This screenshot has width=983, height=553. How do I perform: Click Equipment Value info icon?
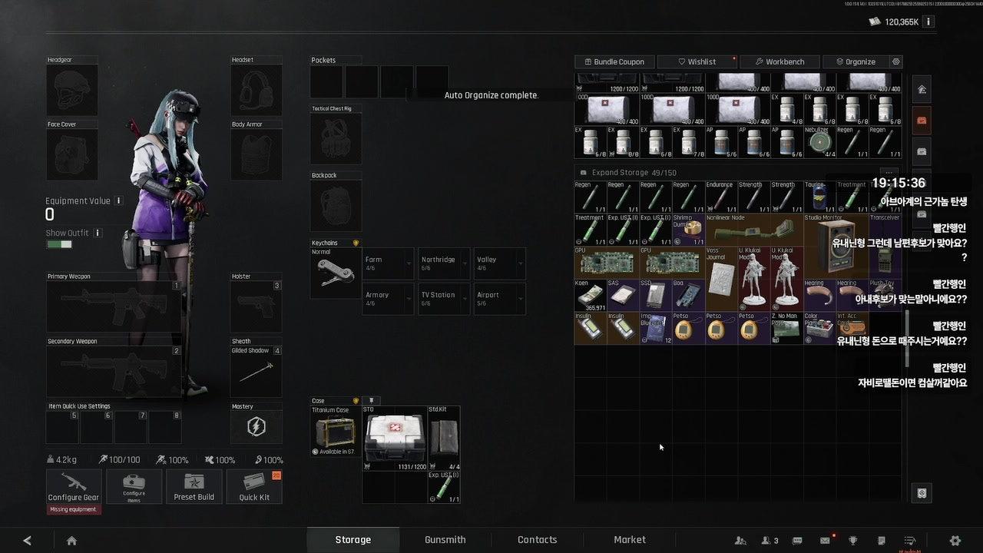tap(118, 200)
